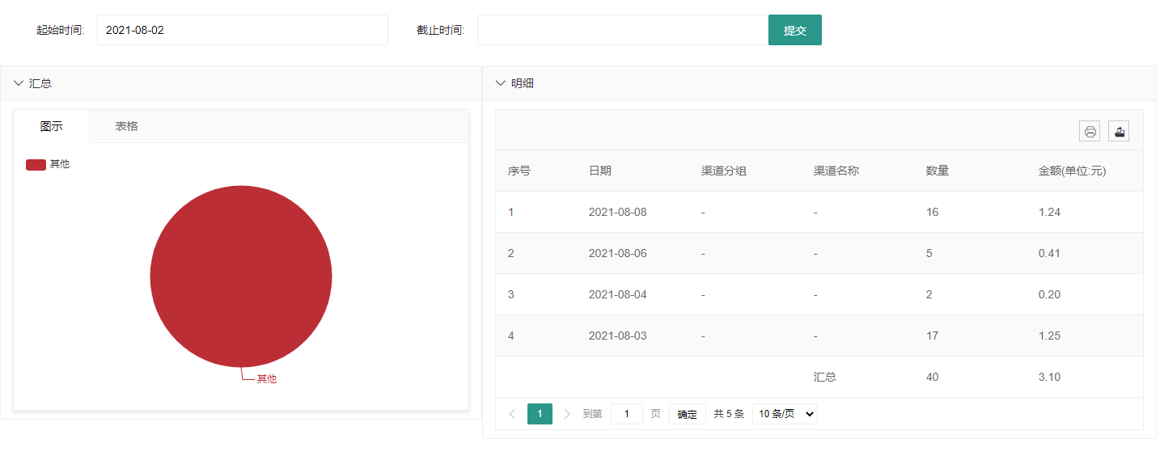Click the 确定 page jump button
The image size is (1160, 456).
[x=687, y=414]
